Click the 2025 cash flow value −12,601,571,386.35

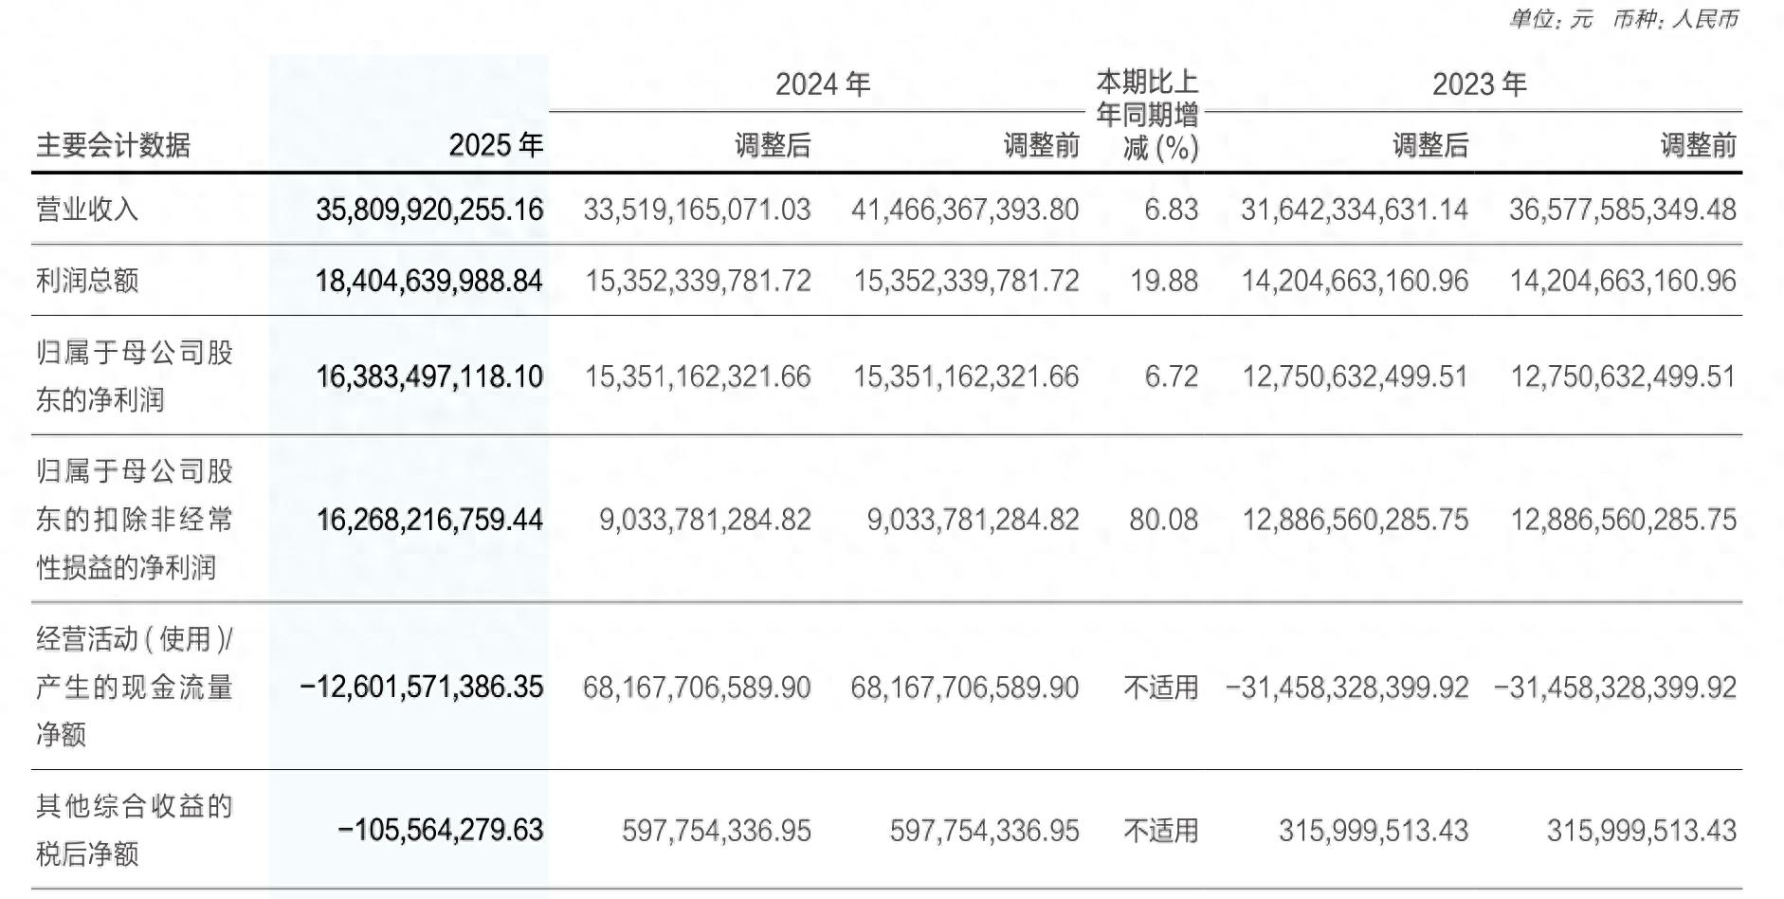(422, 687)
